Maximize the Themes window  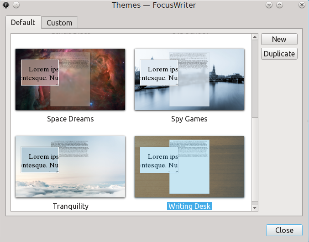click(280, 5)
